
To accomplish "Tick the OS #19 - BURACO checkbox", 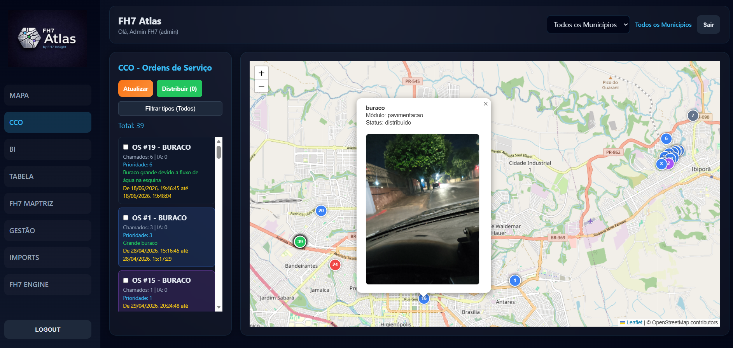I will pyautogui.click(x=126, y=147).
